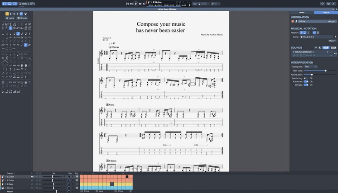Solo track 1 E.Guitar with headphones icon
Viewport: 338px width, 193px height.
coord(40,177)
